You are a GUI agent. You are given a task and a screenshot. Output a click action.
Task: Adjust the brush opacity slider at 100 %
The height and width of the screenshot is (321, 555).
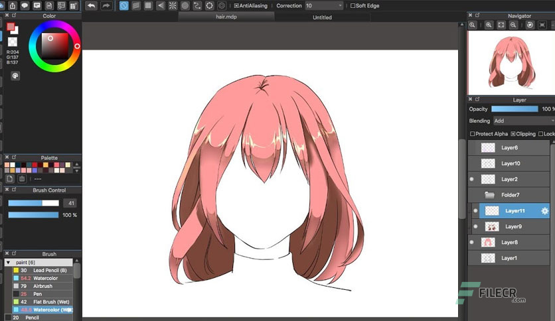click(x=34, y=215)
